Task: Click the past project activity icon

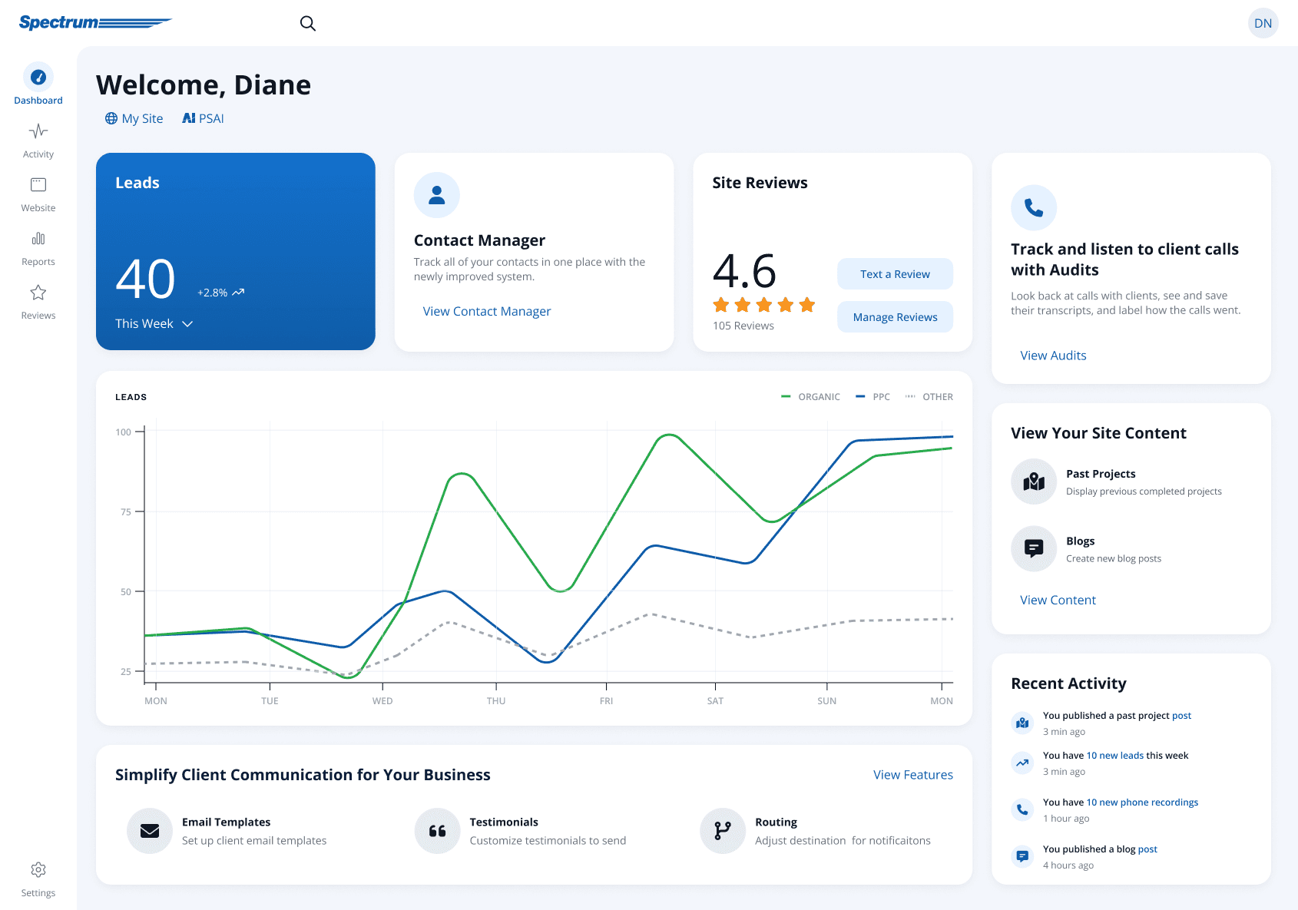Action: coord(1022,723)
